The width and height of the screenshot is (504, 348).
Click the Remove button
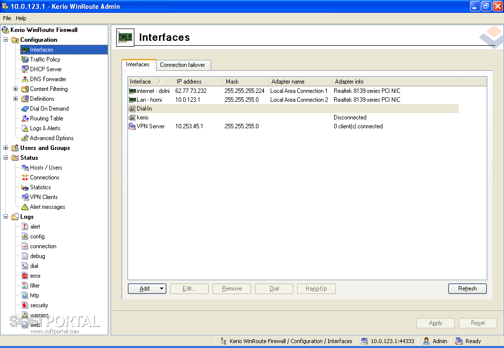tap(232, 289)
